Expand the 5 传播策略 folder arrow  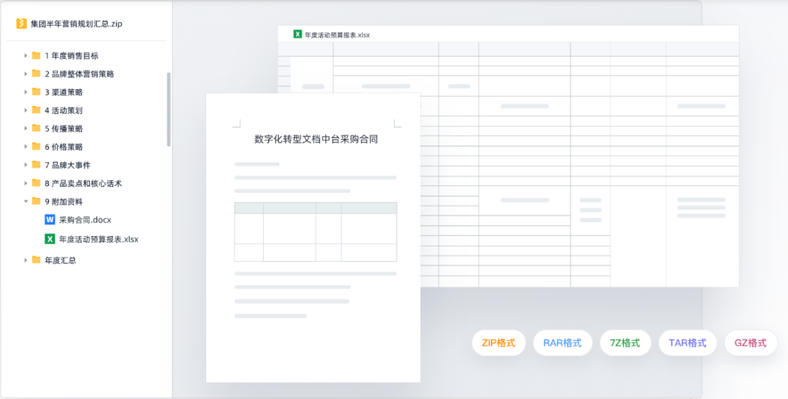pos(26,128)
